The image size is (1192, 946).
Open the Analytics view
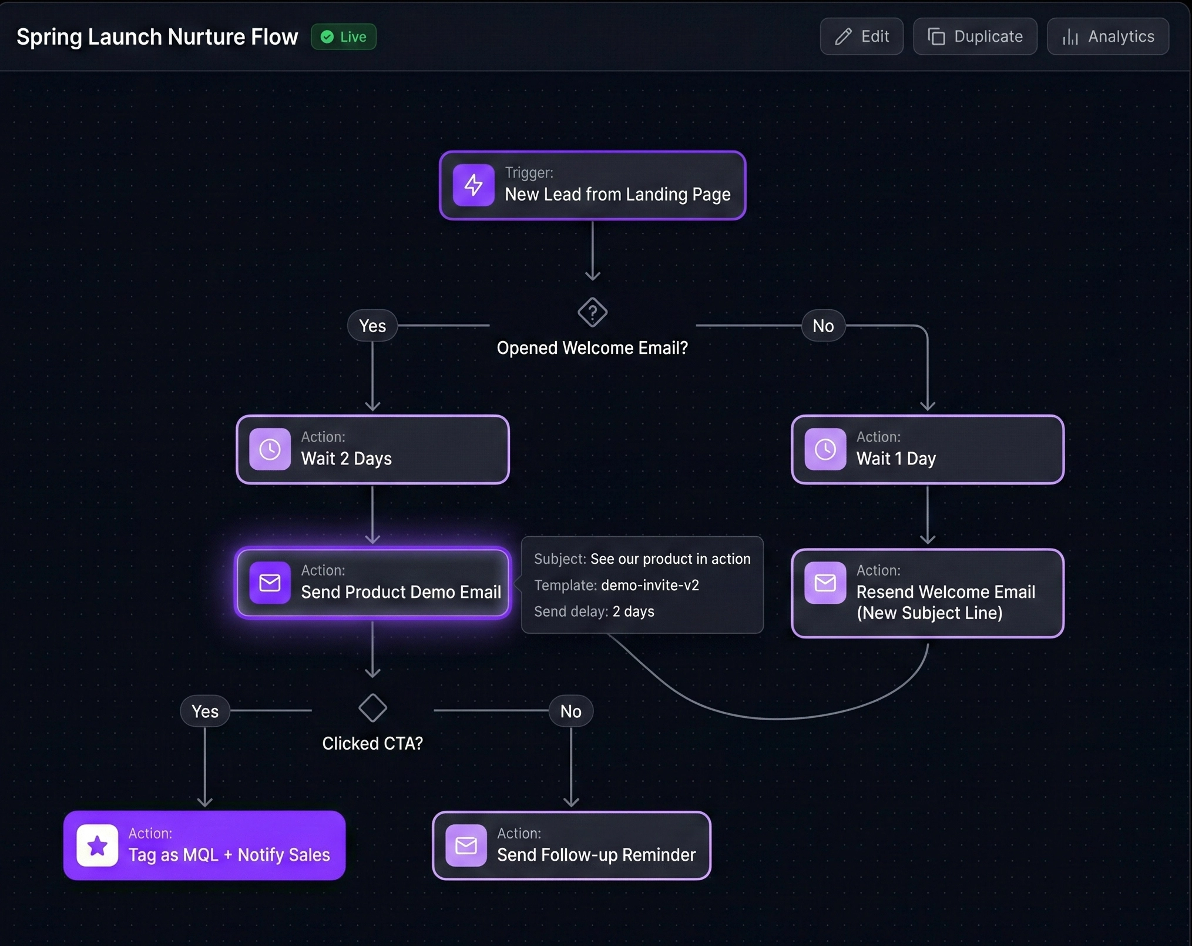1107,36
